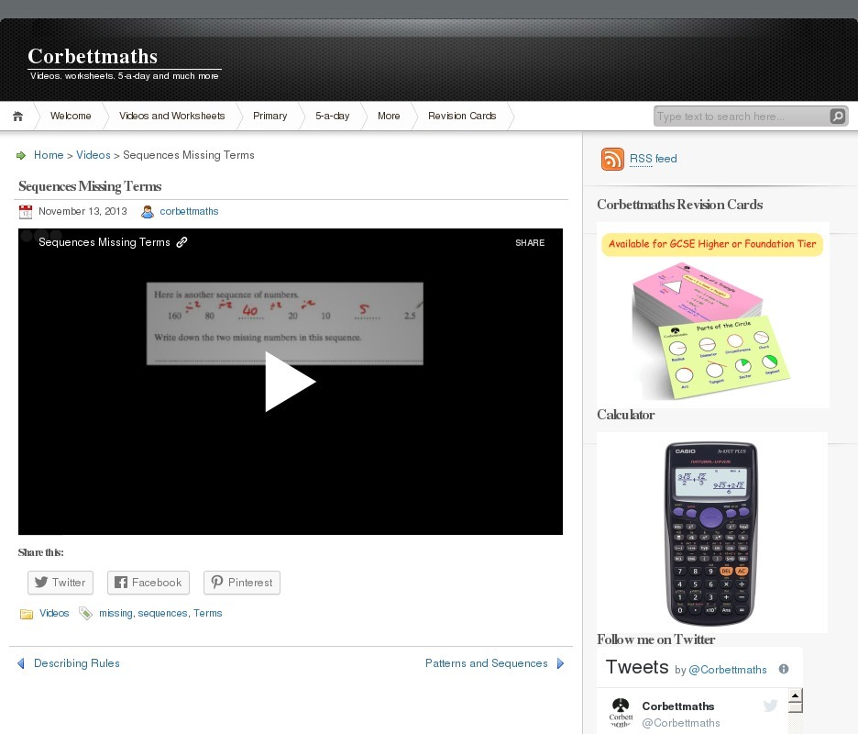Open the More navigation menu
858x734 pixels.
388,116
